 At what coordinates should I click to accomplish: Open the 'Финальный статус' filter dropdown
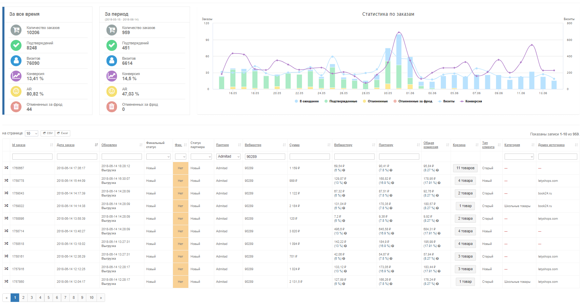pos(158,157)
